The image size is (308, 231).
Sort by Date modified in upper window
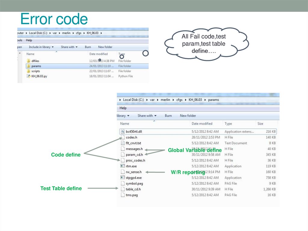[98, 54]
